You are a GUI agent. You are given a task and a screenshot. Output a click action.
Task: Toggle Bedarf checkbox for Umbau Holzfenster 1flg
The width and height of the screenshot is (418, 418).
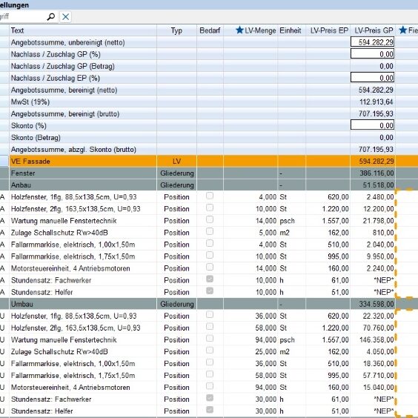click(x=210, y=315)
